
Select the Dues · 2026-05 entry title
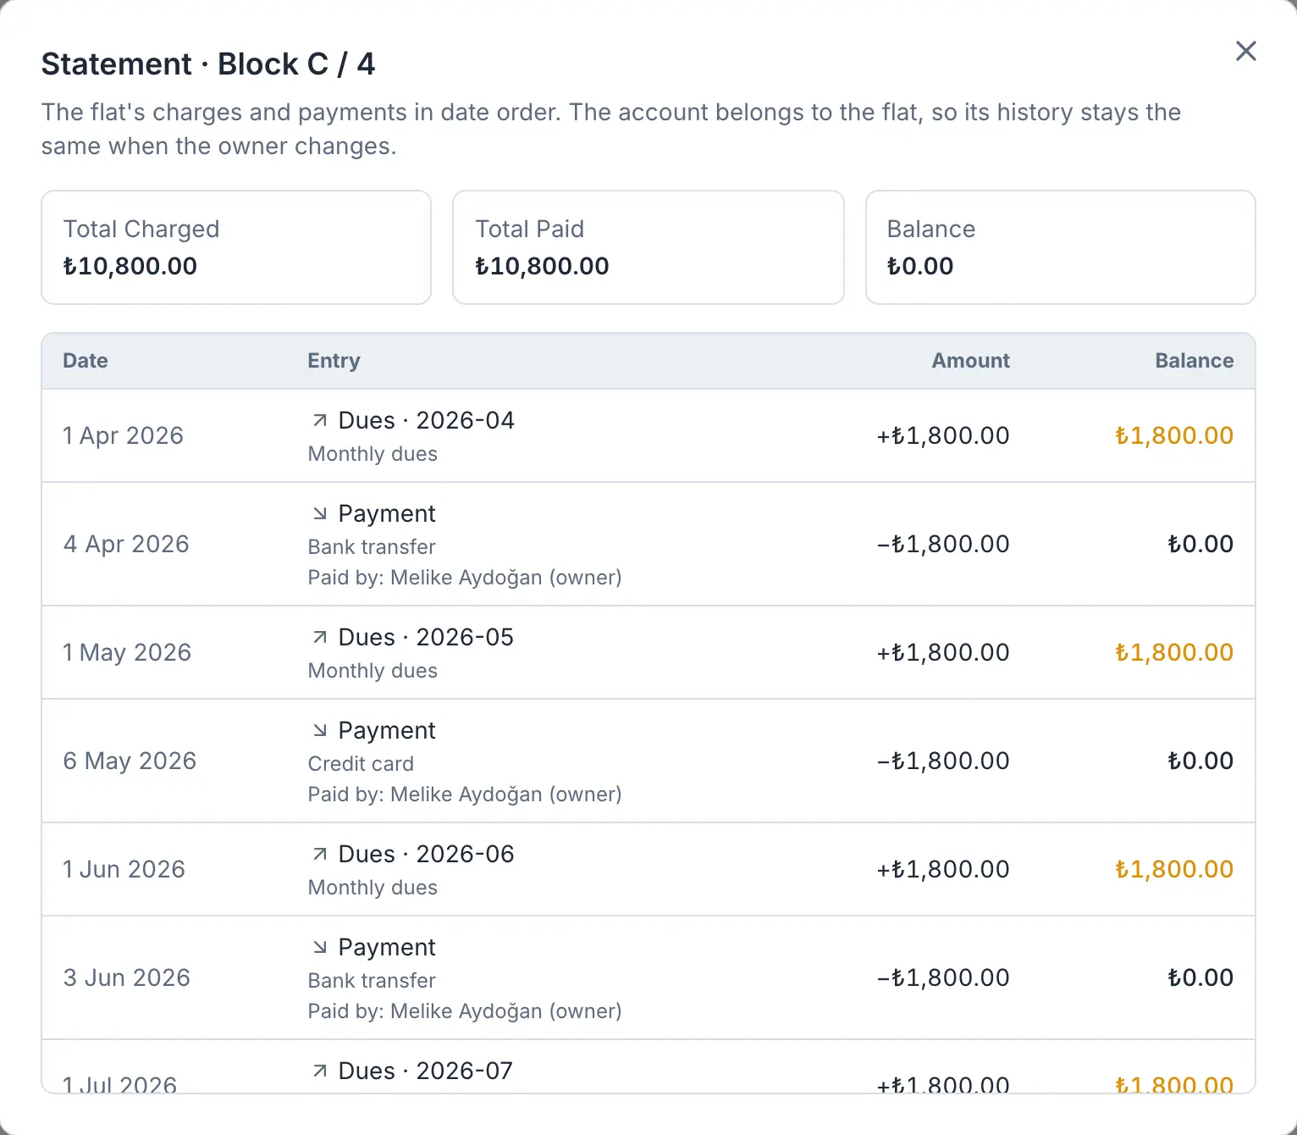coord(426,637)
